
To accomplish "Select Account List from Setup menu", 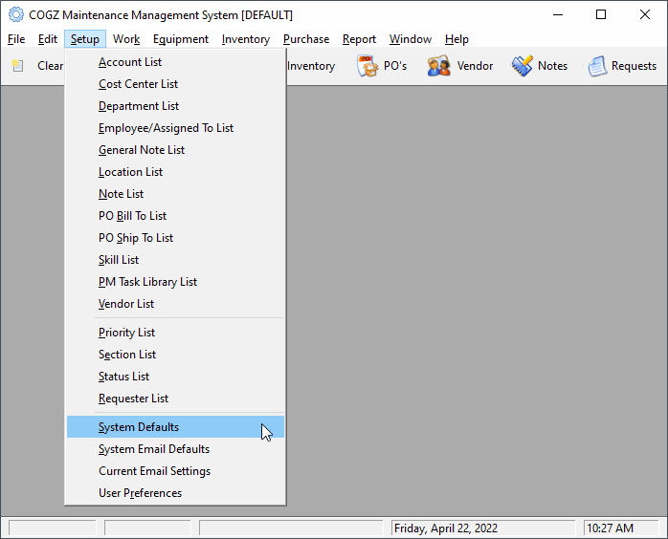I will (175, 62).
